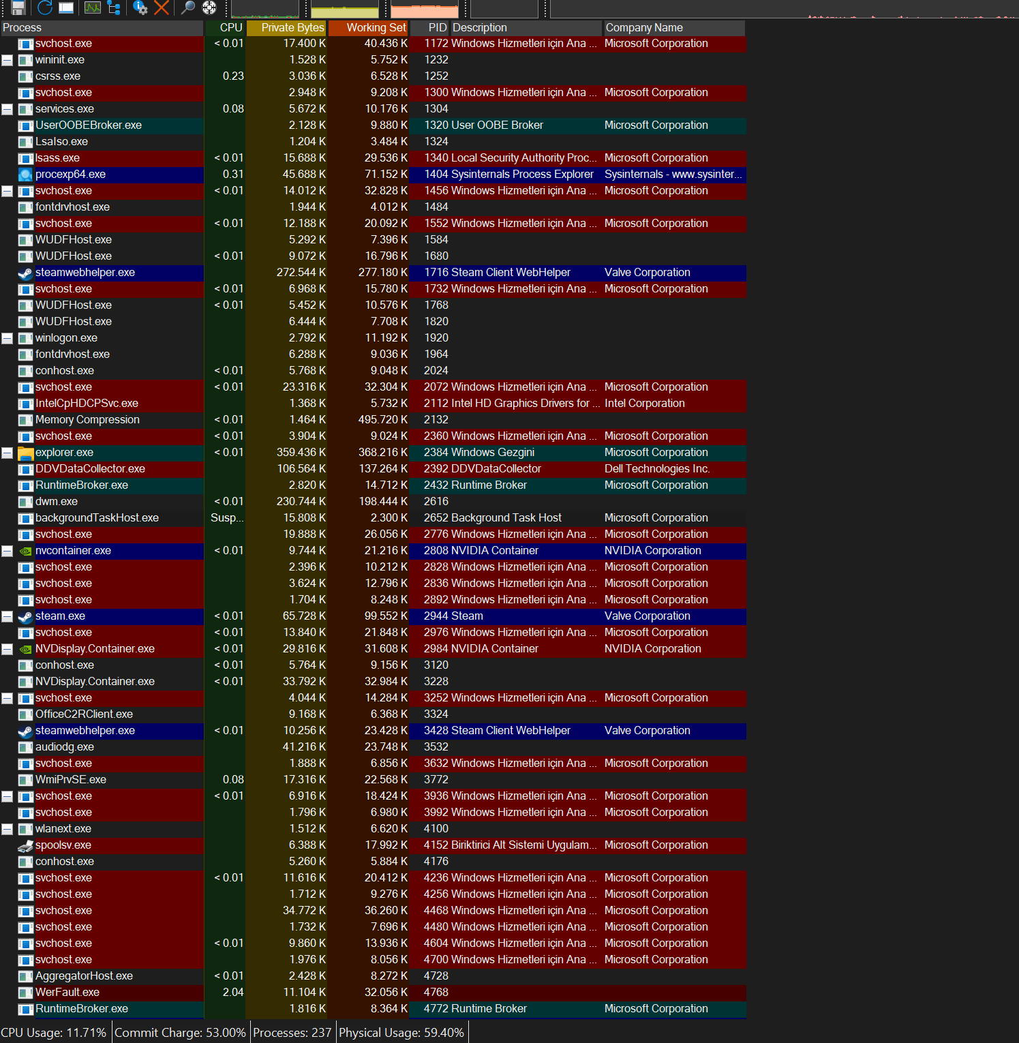Click the Kill Process red X icon

[162, 7]
